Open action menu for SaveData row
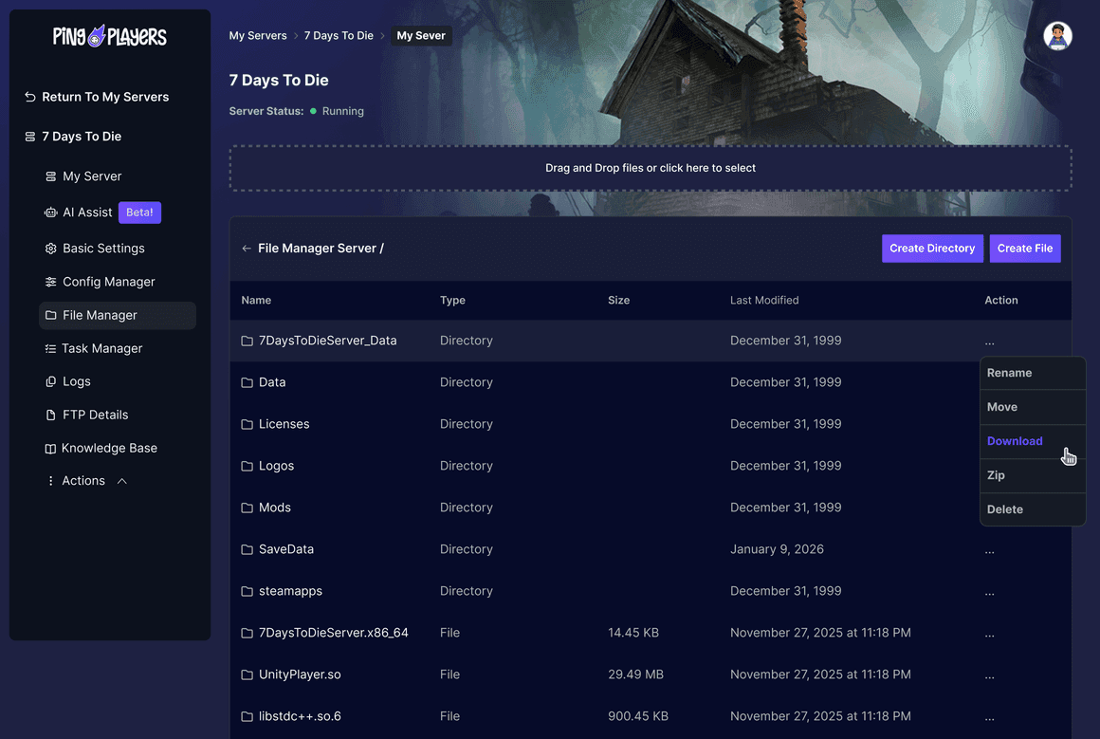 pyautogui.click(x=989, y=551)
